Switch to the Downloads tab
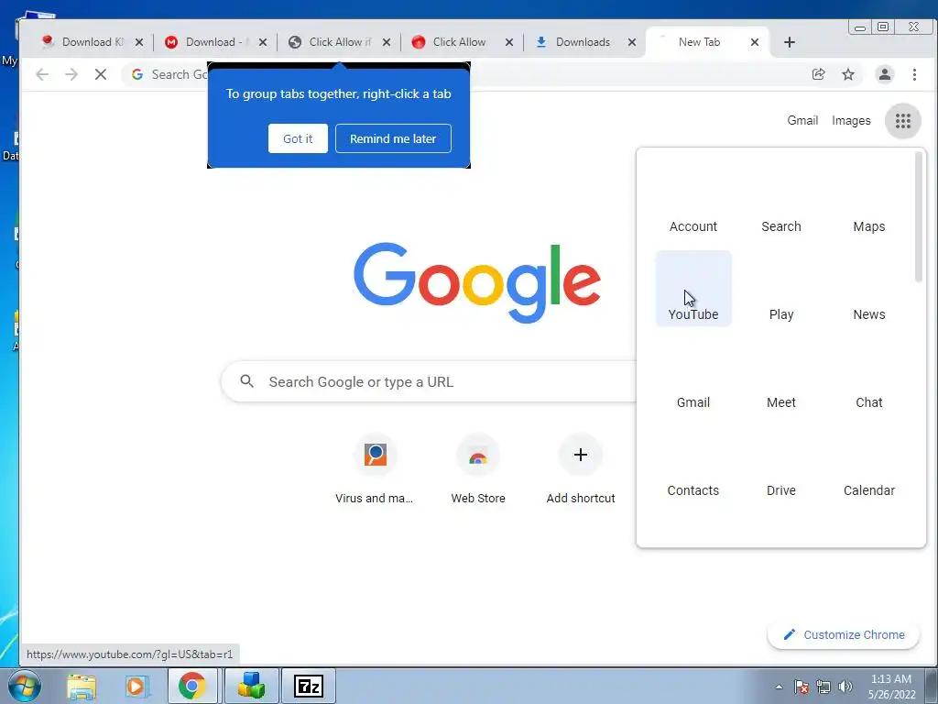 point(584,42)
